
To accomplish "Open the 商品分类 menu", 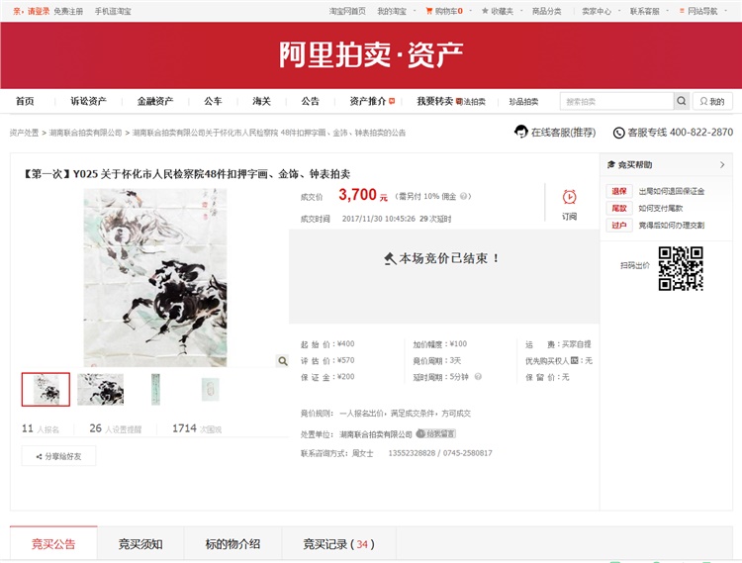I will (546, 11).
